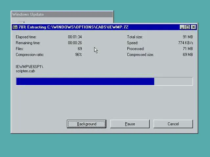The image size is (210, 157).
Task: Click the Files label
Action: point(20,49)
